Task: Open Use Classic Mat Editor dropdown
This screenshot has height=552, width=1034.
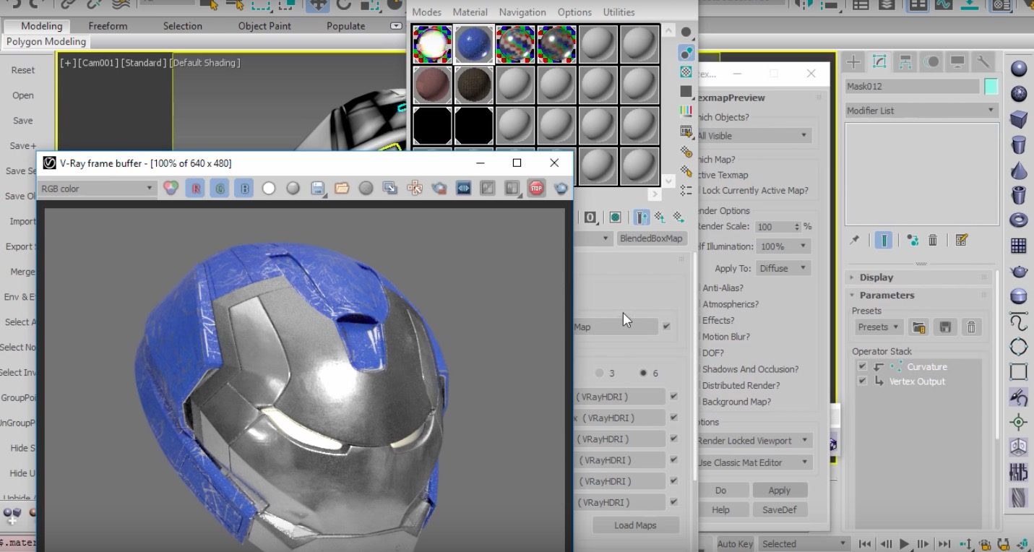Action: coord(753,462)
